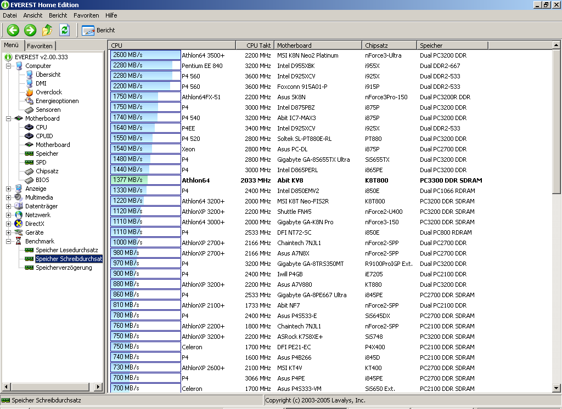Image resolution: width=562 pixels, height=409 pixels.
Task: Switch to the Favoriten tab
Action: 40,46
